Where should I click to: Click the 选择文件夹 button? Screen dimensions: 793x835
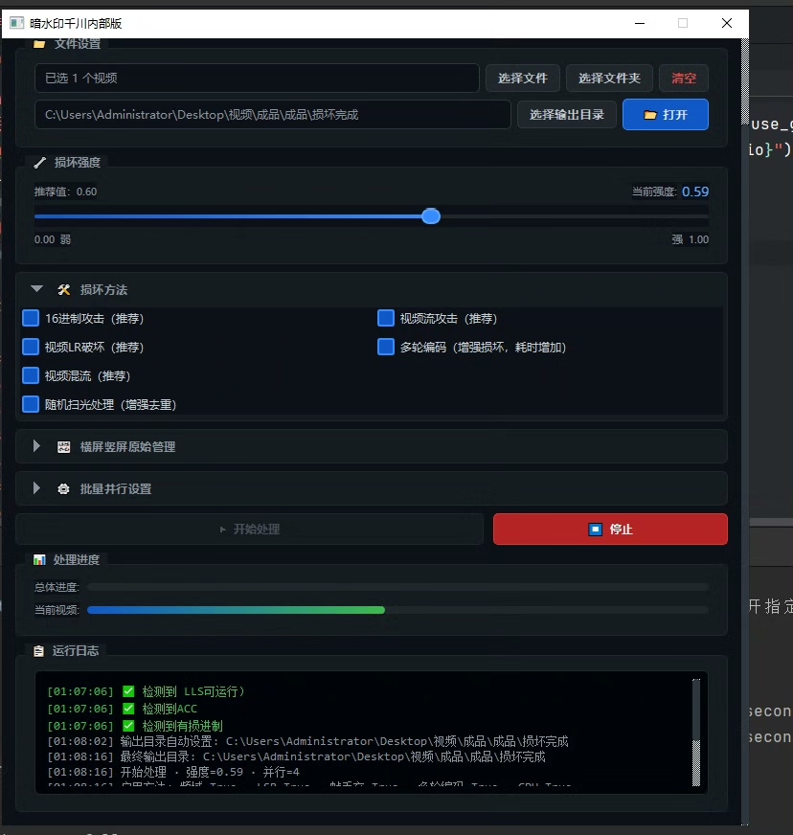coord(609,79)
